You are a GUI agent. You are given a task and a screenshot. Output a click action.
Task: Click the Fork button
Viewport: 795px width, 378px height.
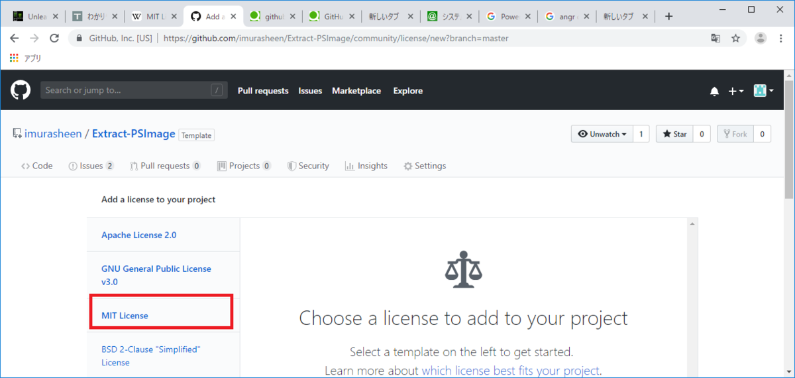point(735,134)
